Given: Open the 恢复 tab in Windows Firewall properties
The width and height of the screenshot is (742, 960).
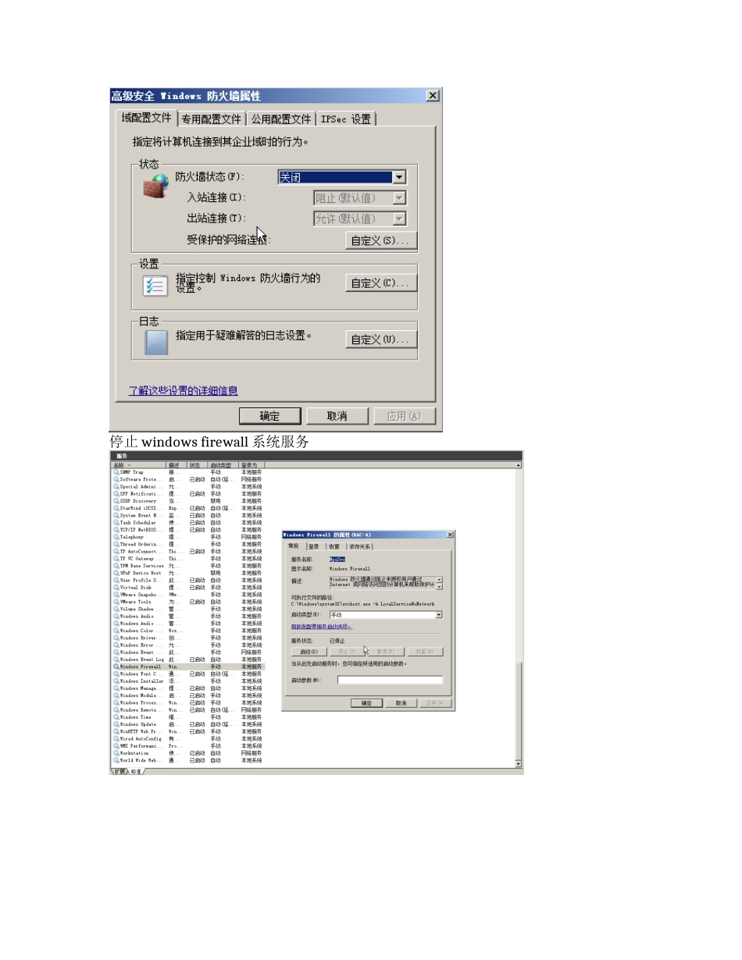Looking at the screenshot, I should [x=334, y=546].
